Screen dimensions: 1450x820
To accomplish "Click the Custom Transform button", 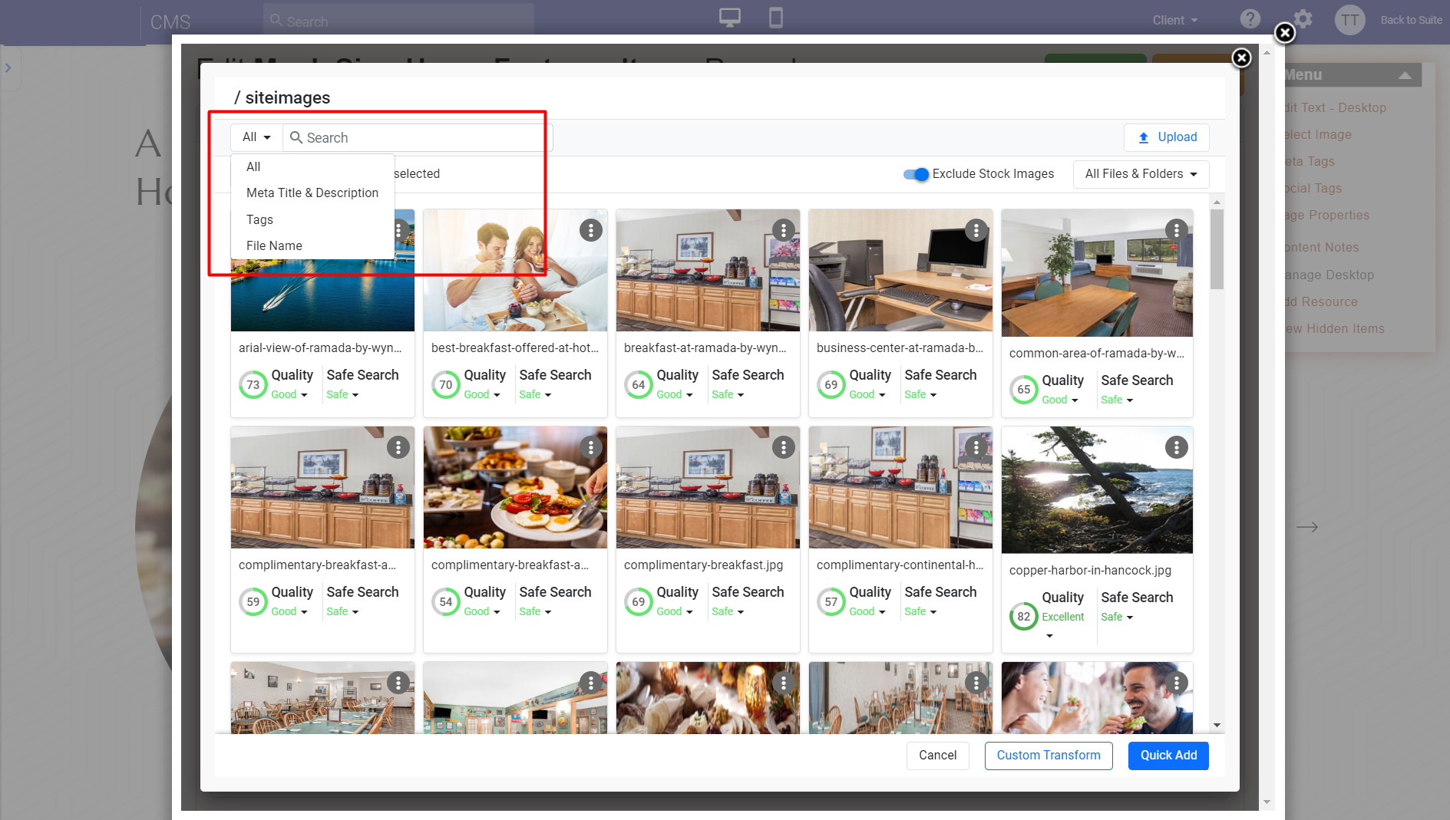I will point(1049,756).
